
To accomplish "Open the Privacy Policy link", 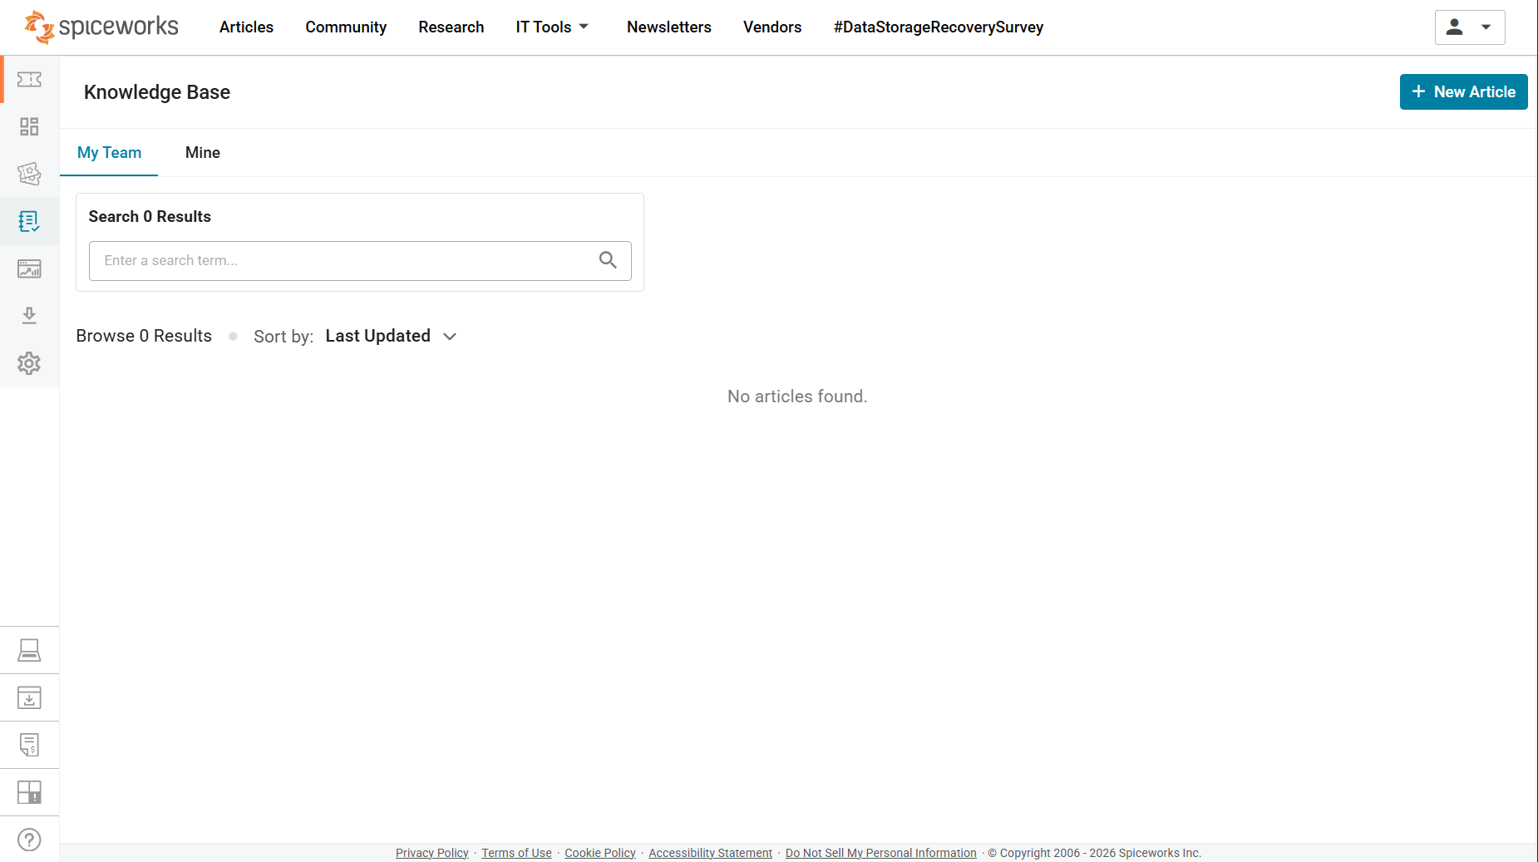I will pos(431,853).
